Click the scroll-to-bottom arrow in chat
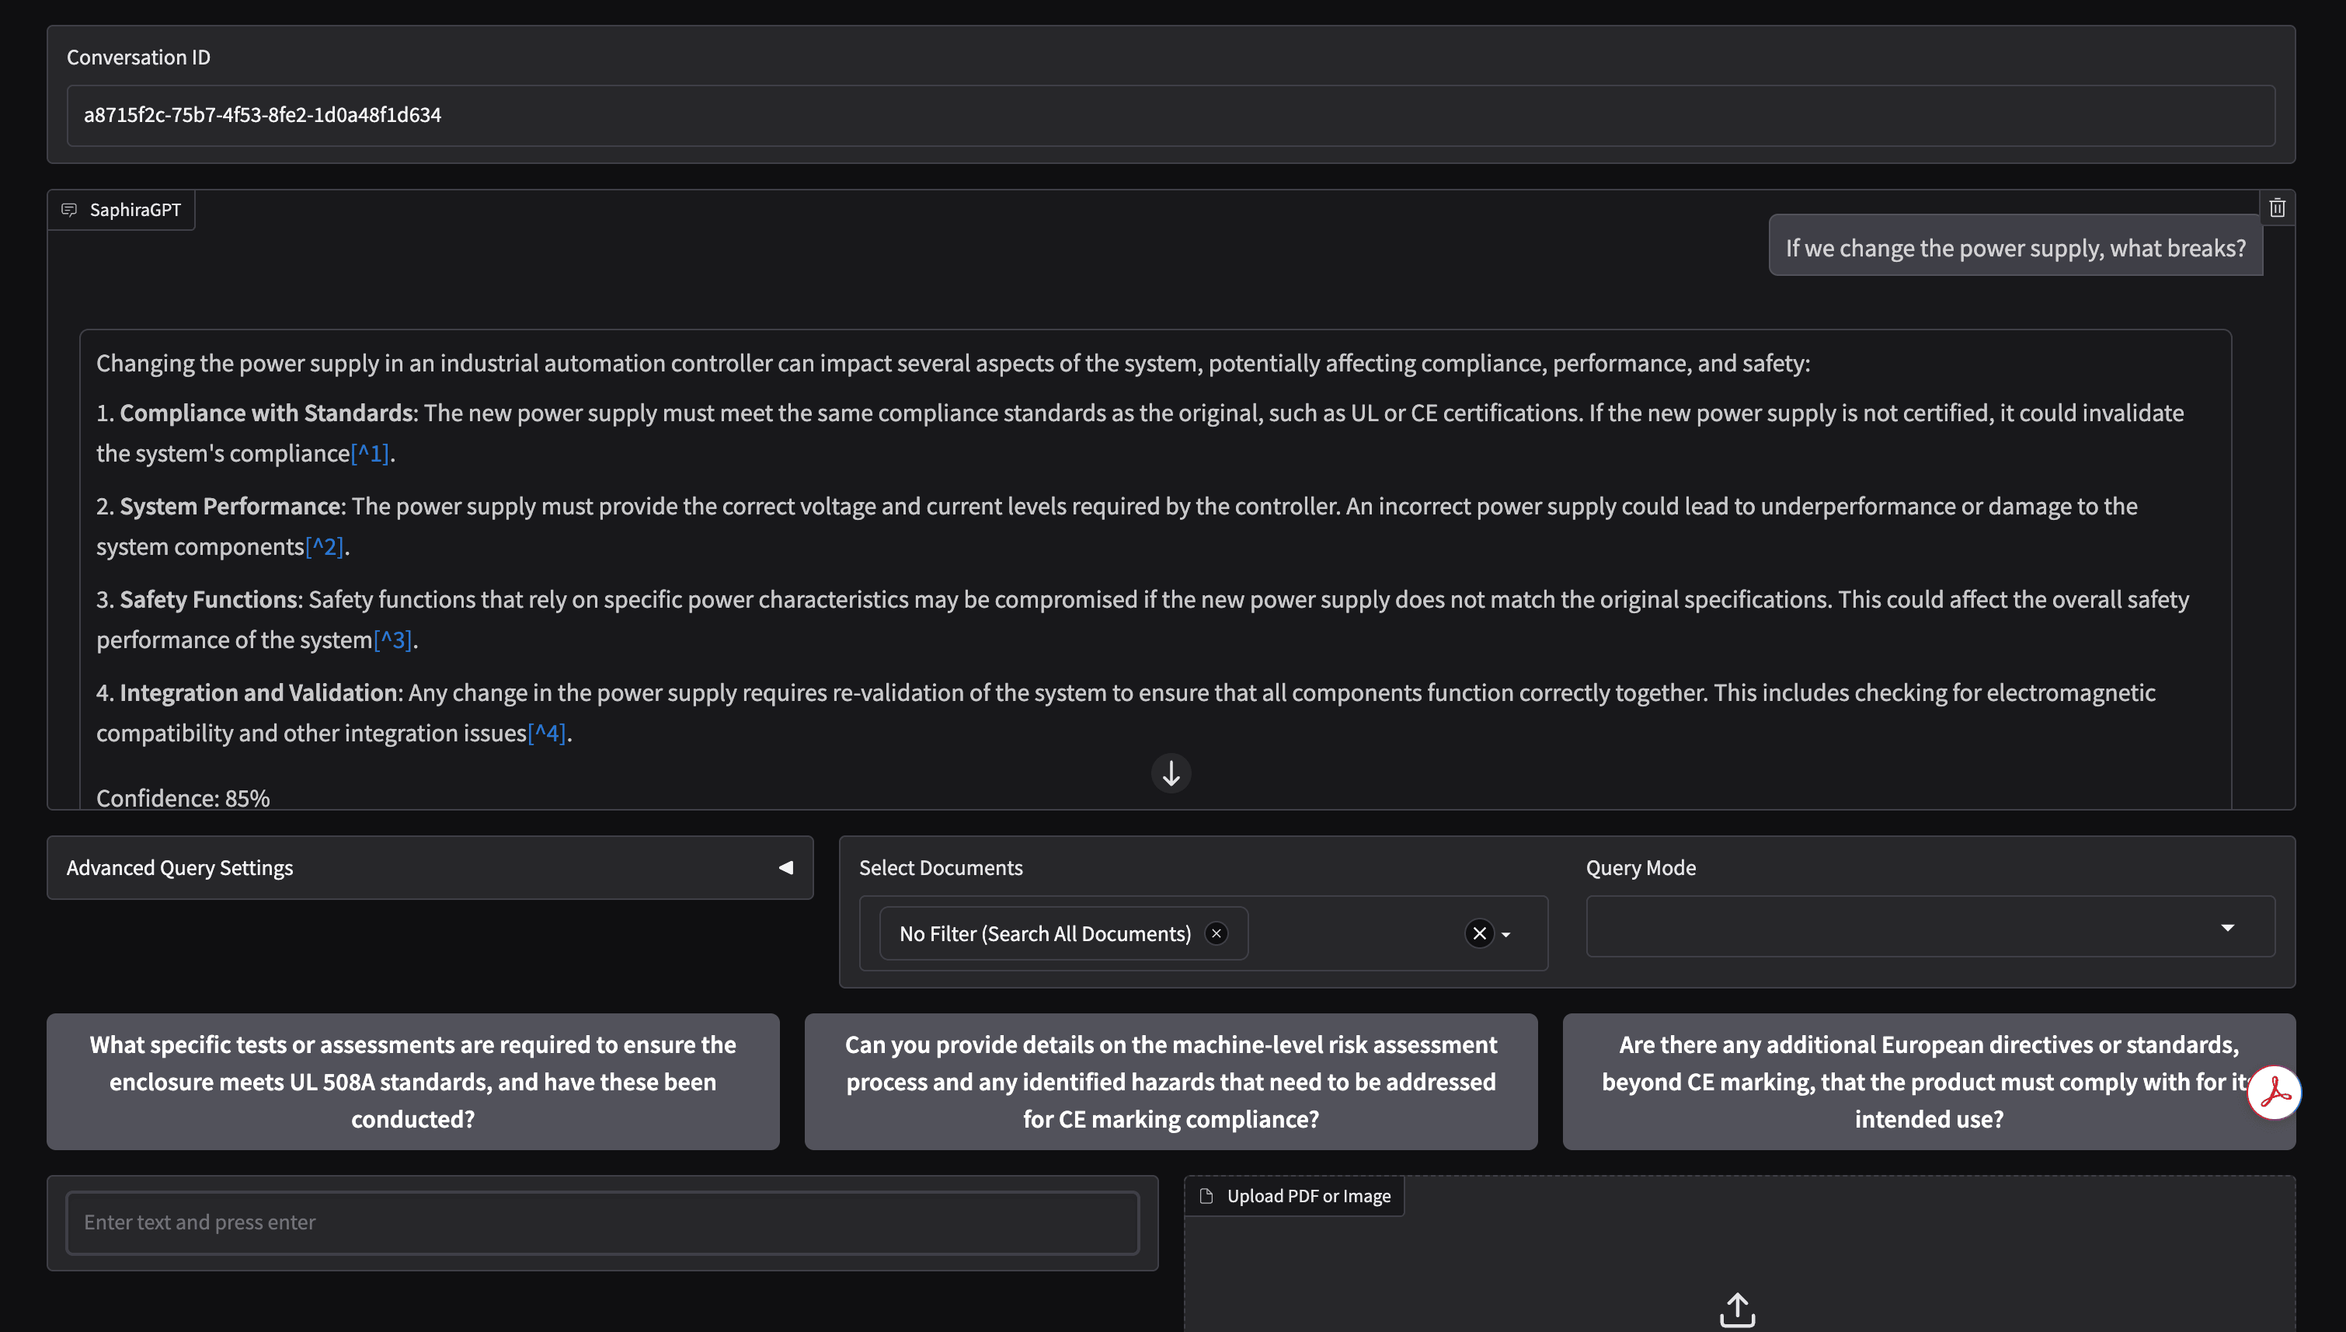The height and width of the screenshot is (1332, 2346). point(1170,774)
